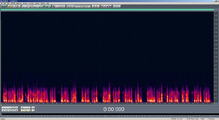Start recording with the red Record button

point(16,111)
